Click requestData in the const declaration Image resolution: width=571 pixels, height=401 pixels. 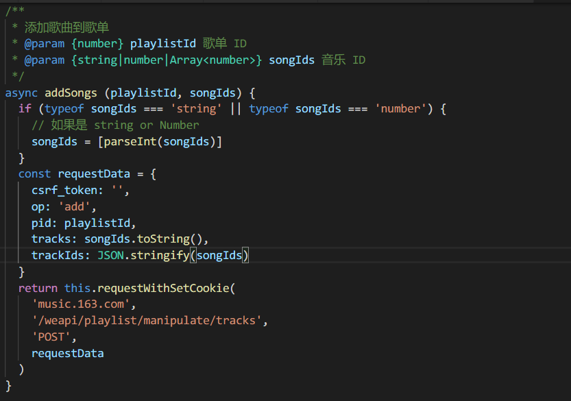point(94,173)
